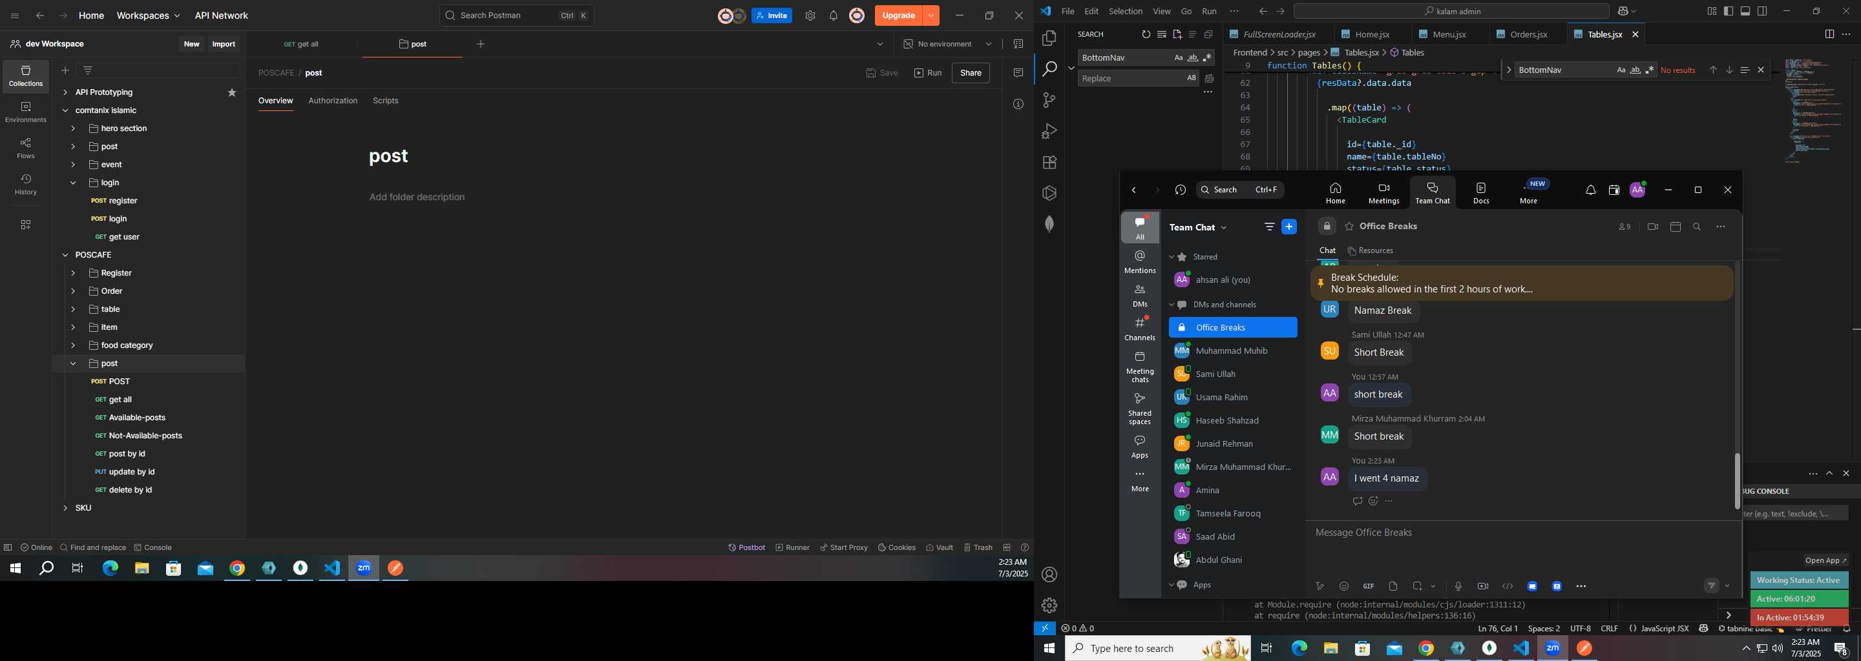
Task: Open the Zoom Home tab icon
Action: pyautogui.click(x=1335, y=194)
